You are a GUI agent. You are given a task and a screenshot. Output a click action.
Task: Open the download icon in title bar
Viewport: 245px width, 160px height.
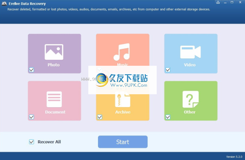218,2
